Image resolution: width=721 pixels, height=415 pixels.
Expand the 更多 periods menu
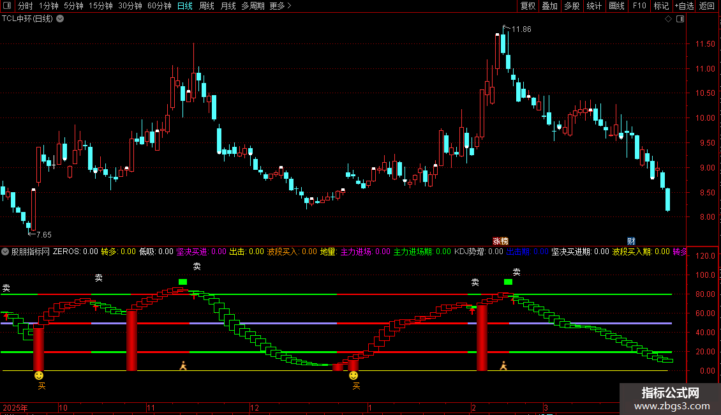[x=280, y=6]
